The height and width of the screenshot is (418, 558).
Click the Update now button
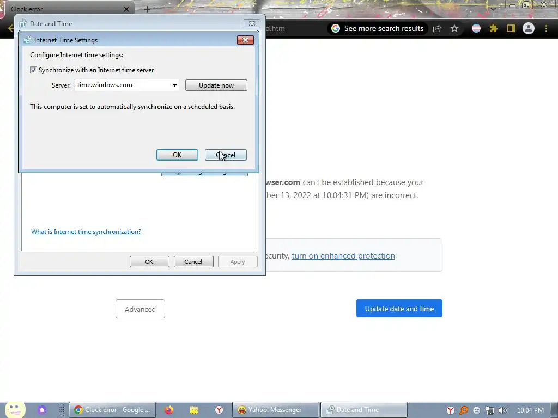[216, 85]
